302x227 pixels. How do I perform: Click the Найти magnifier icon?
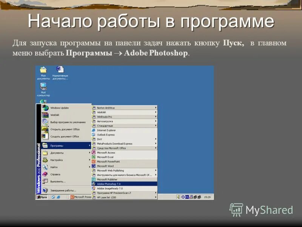pos(45,167)
